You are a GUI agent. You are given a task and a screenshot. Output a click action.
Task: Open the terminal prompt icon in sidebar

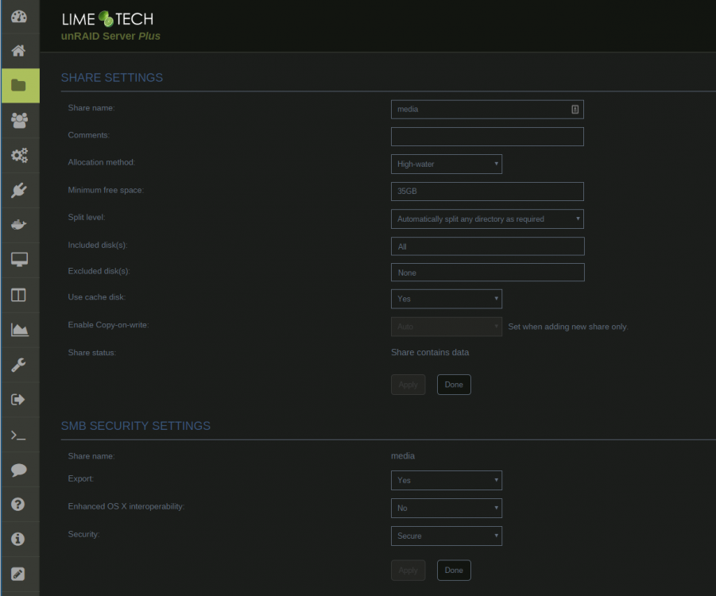click(18, 435)
